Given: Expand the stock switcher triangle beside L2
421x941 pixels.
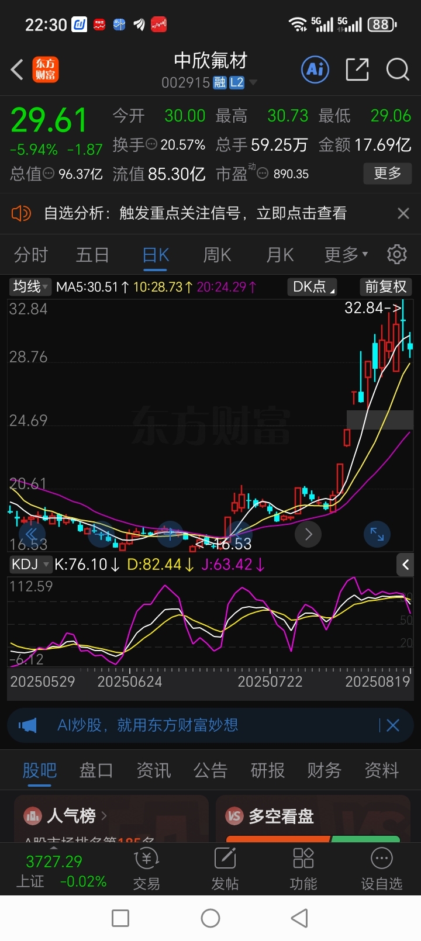Looking at the screenshot, I should click(253, 82).
